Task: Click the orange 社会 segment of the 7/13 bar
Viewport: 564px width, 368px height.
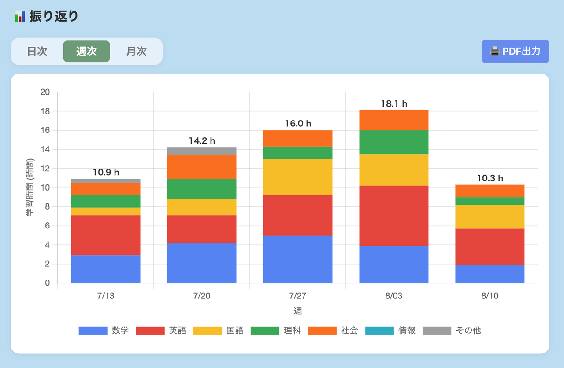Action: tap(106, 189)
